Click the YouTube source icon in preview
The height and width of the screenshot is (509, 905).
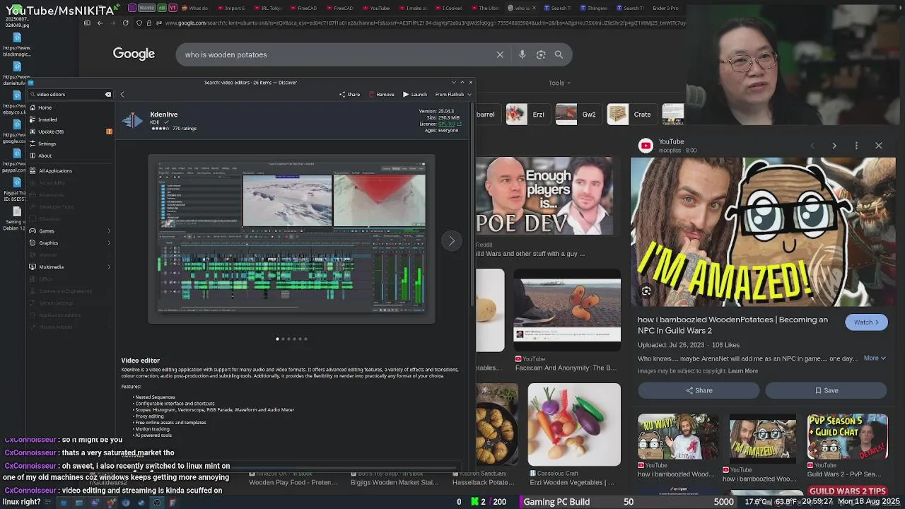point(646,146)
